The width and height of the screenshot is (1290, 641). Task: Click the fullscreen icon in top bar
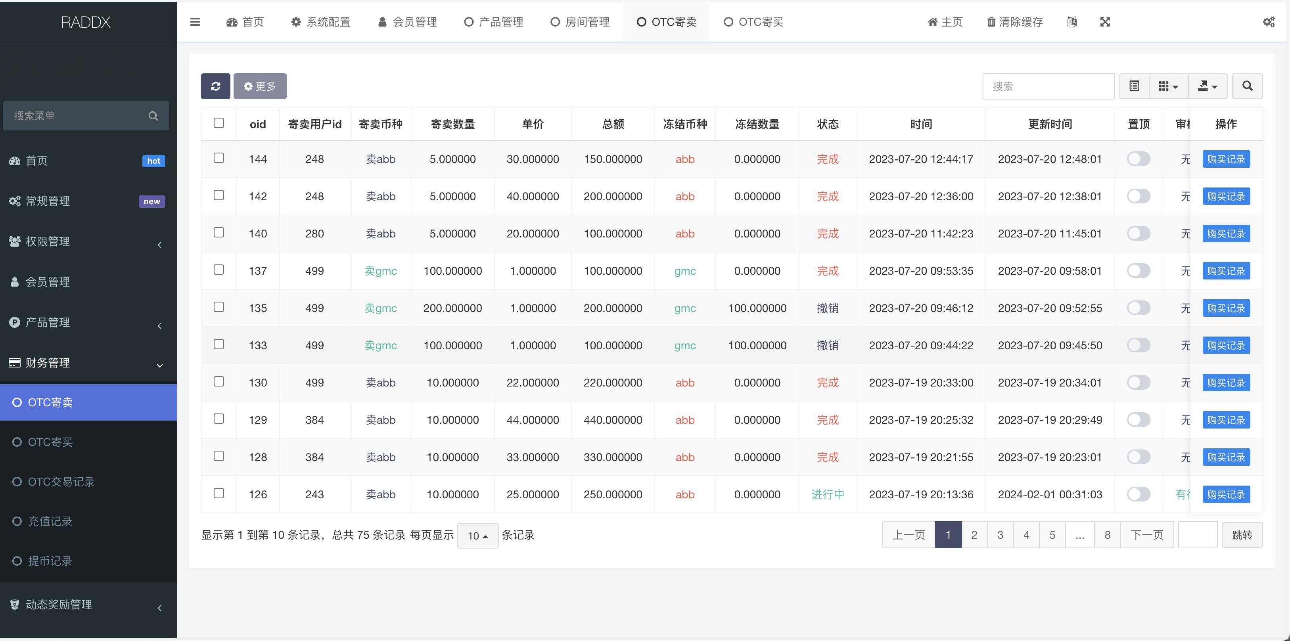point(1105,21)
